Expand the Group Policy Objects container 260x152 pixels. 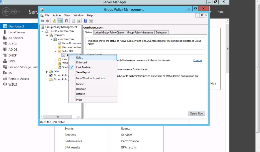click(x=56, y=59)
